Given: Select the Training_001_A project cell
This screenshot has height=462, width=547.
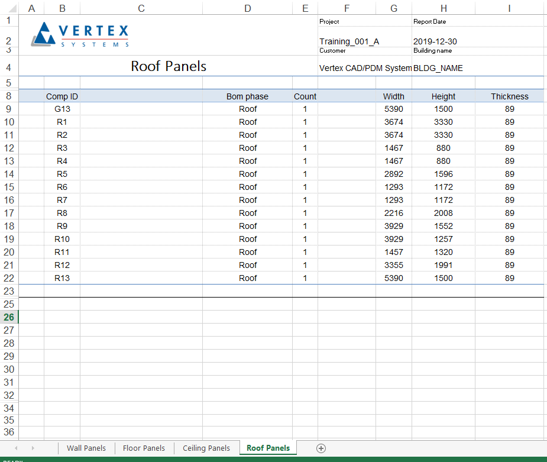Looking at the screenshot, I should pyautogui.click(x=349, y=41).
